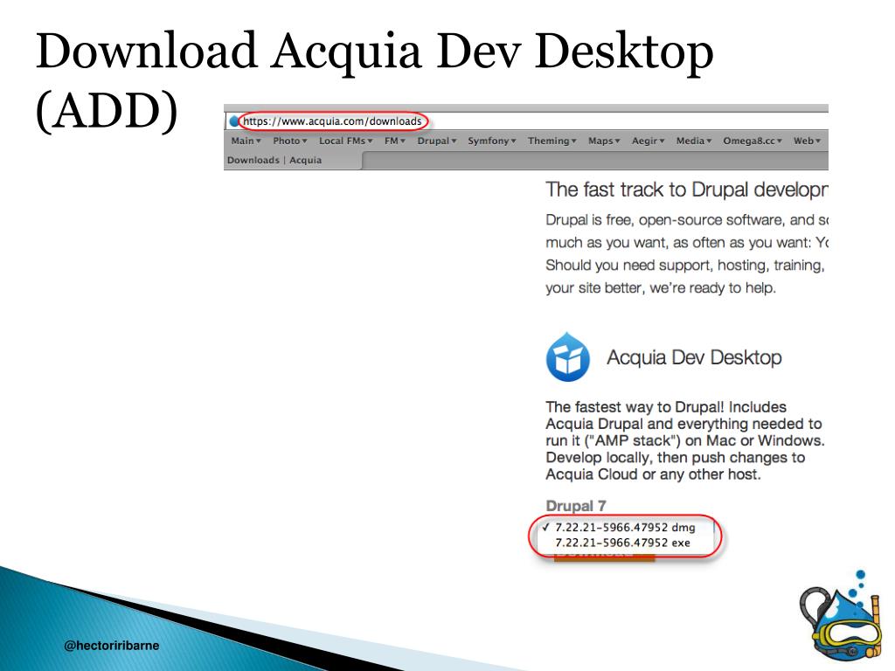Screen dimensions: 895x671
Task: Click 'your site better, we're ready to help.' text
Action: coord(661,288)
